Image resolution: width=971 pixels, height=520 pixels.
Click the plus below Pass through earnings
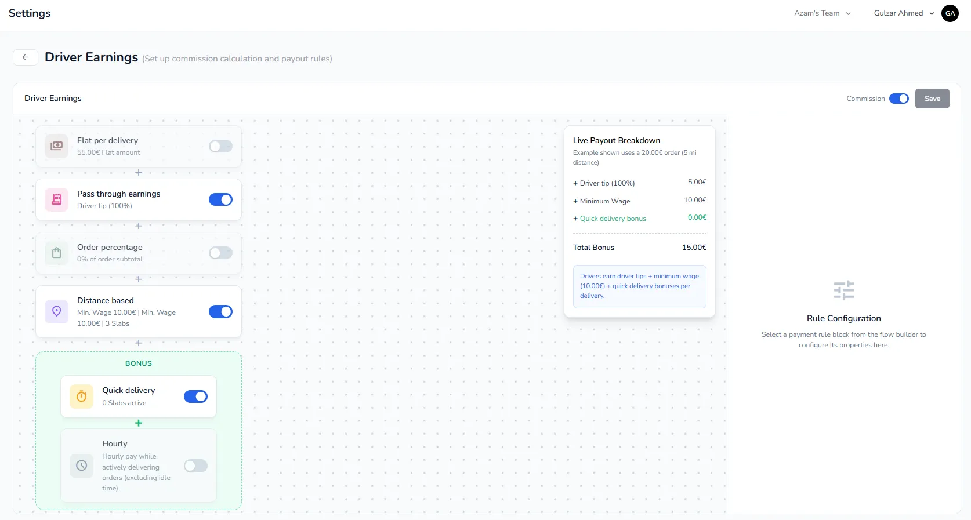(x=139, y=226)
